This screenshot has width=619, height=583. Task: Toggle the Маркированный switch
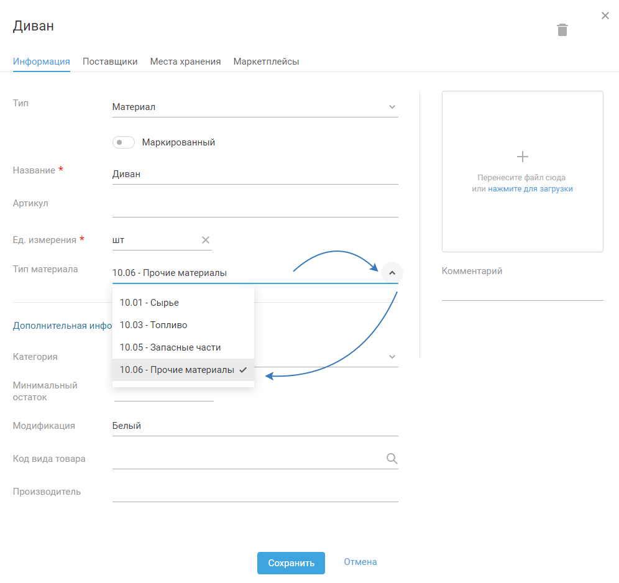[x=123, y=142]
